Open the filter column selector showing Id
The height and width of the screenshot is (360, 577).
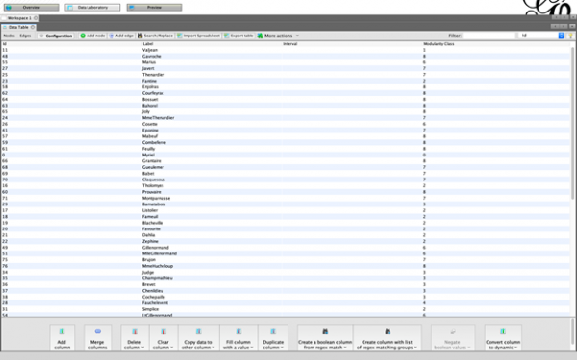(540, 36)
